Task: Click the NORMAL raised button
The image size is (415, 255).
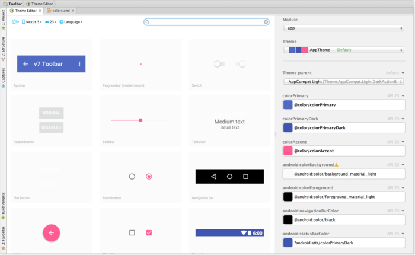Action: tap(52, 113)
